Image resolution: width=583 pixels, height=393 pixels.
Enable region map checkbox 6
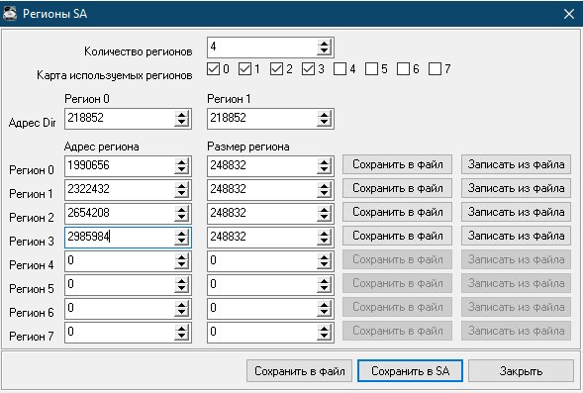[403, 68]
